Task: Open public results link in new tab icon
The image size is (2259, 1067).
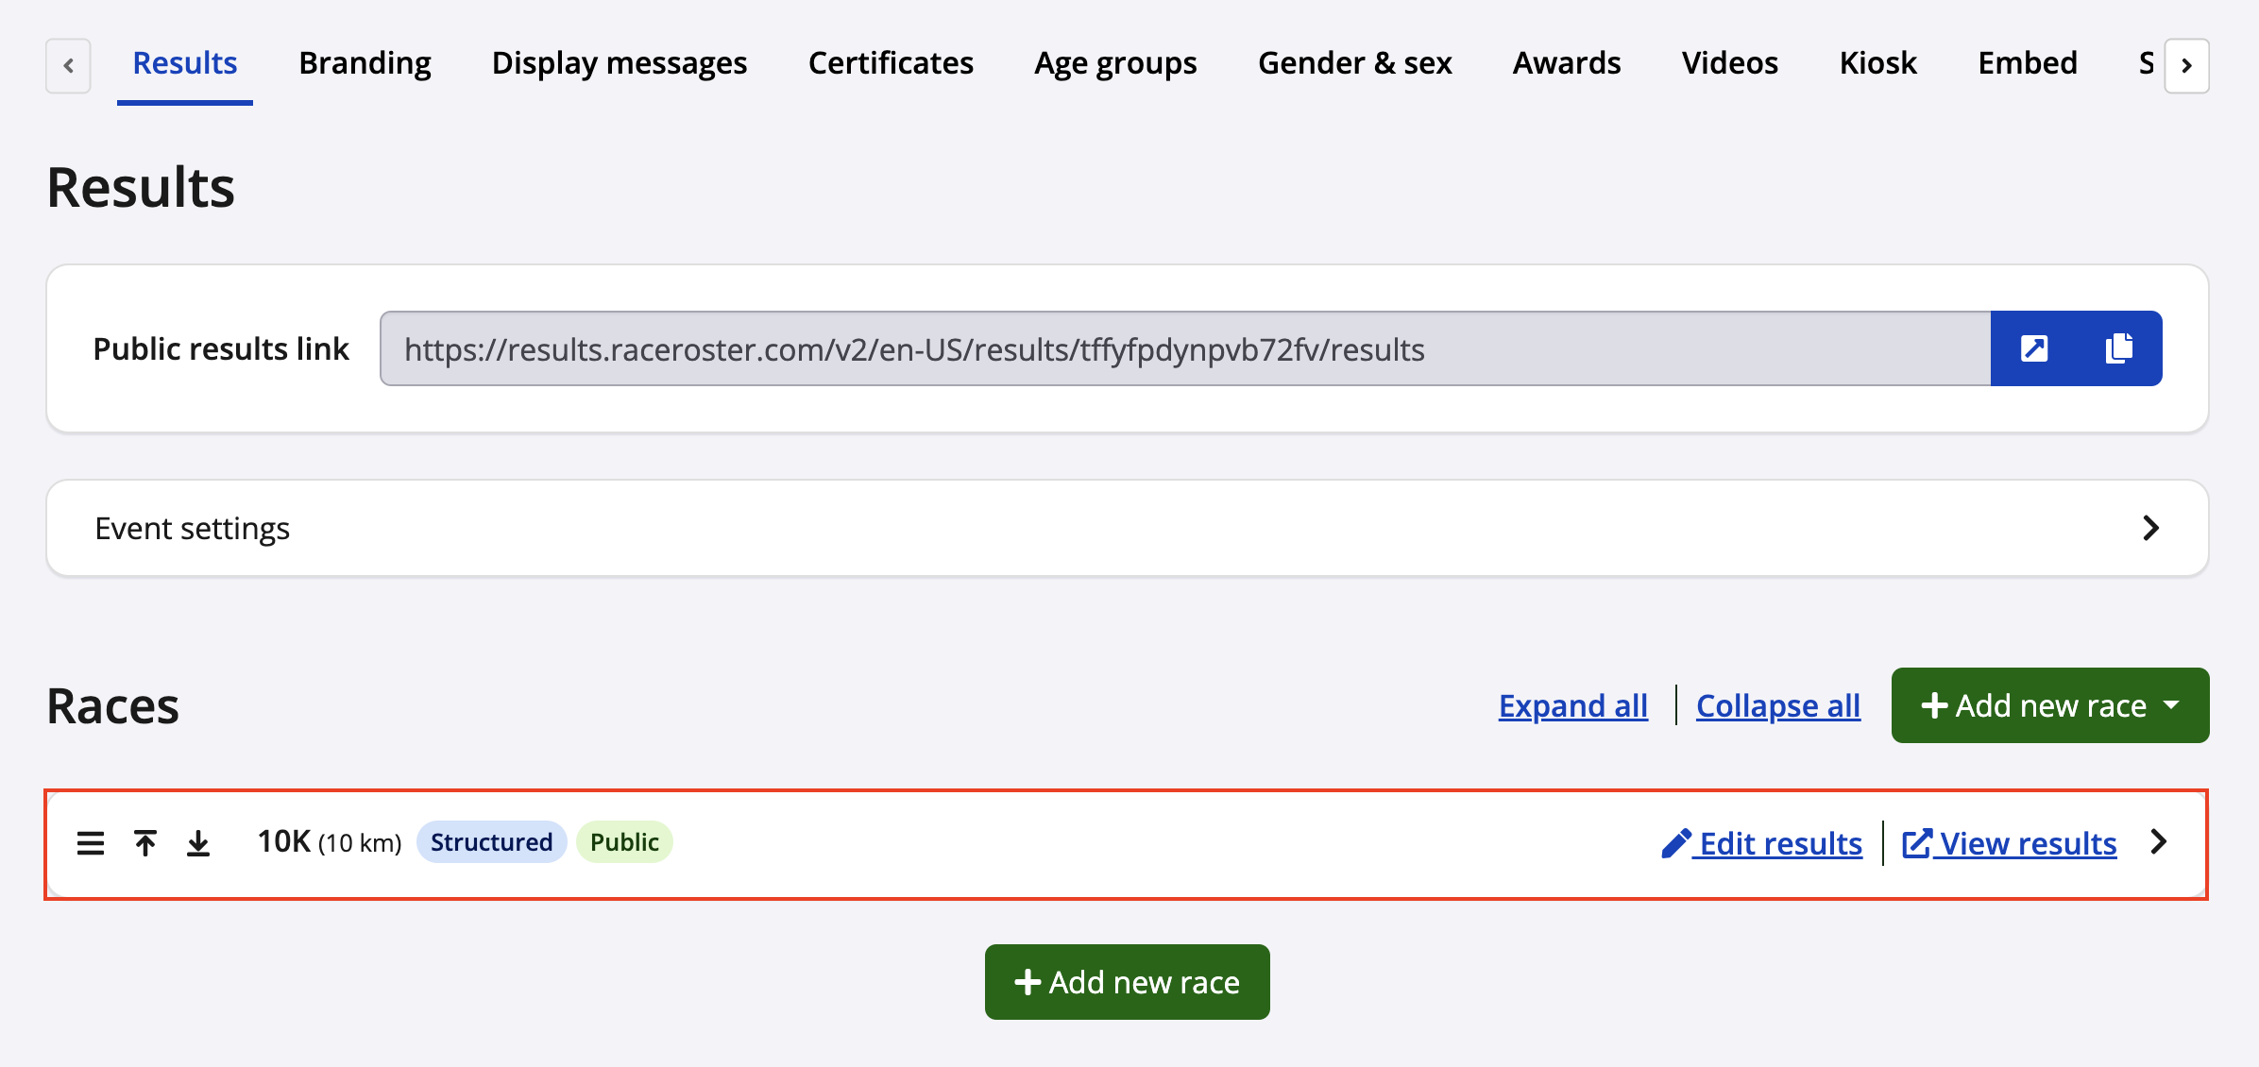Action: [2034, 348]
